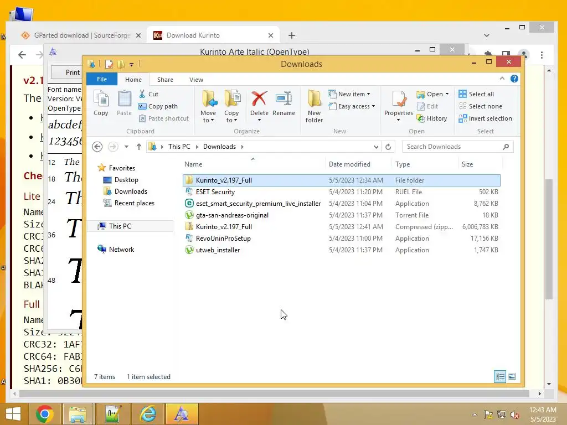Select the ESET Security file
The width and height of the screenshot is (567, 425).
click(341, 192)
